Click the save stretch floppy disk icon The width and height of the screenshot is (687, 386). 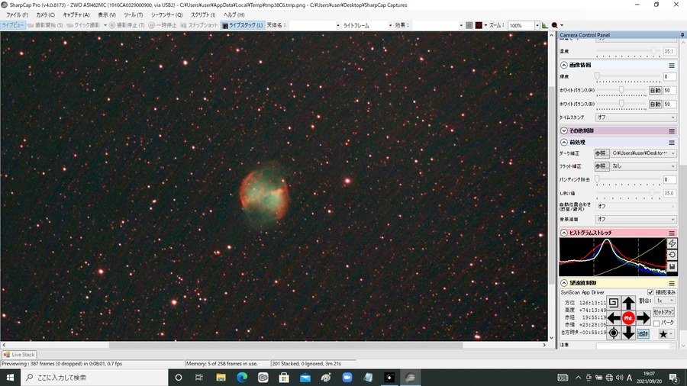[x=672, y=266]
